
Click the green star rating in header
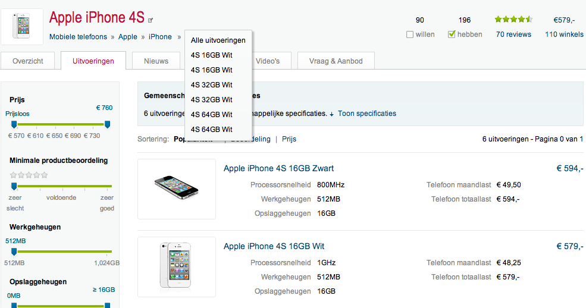tap(513, 20)
